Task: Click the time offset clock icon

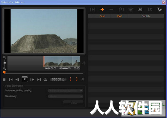Action: pos(131,10)
